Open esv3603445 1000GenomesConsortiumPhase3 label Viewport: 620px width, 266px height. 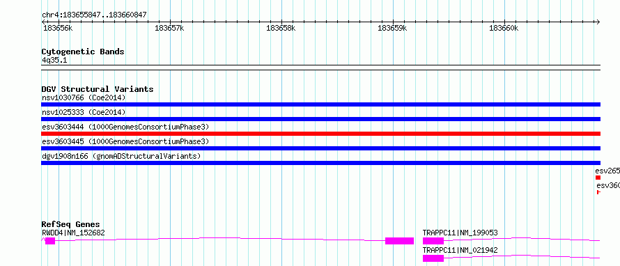coord(125,141)
